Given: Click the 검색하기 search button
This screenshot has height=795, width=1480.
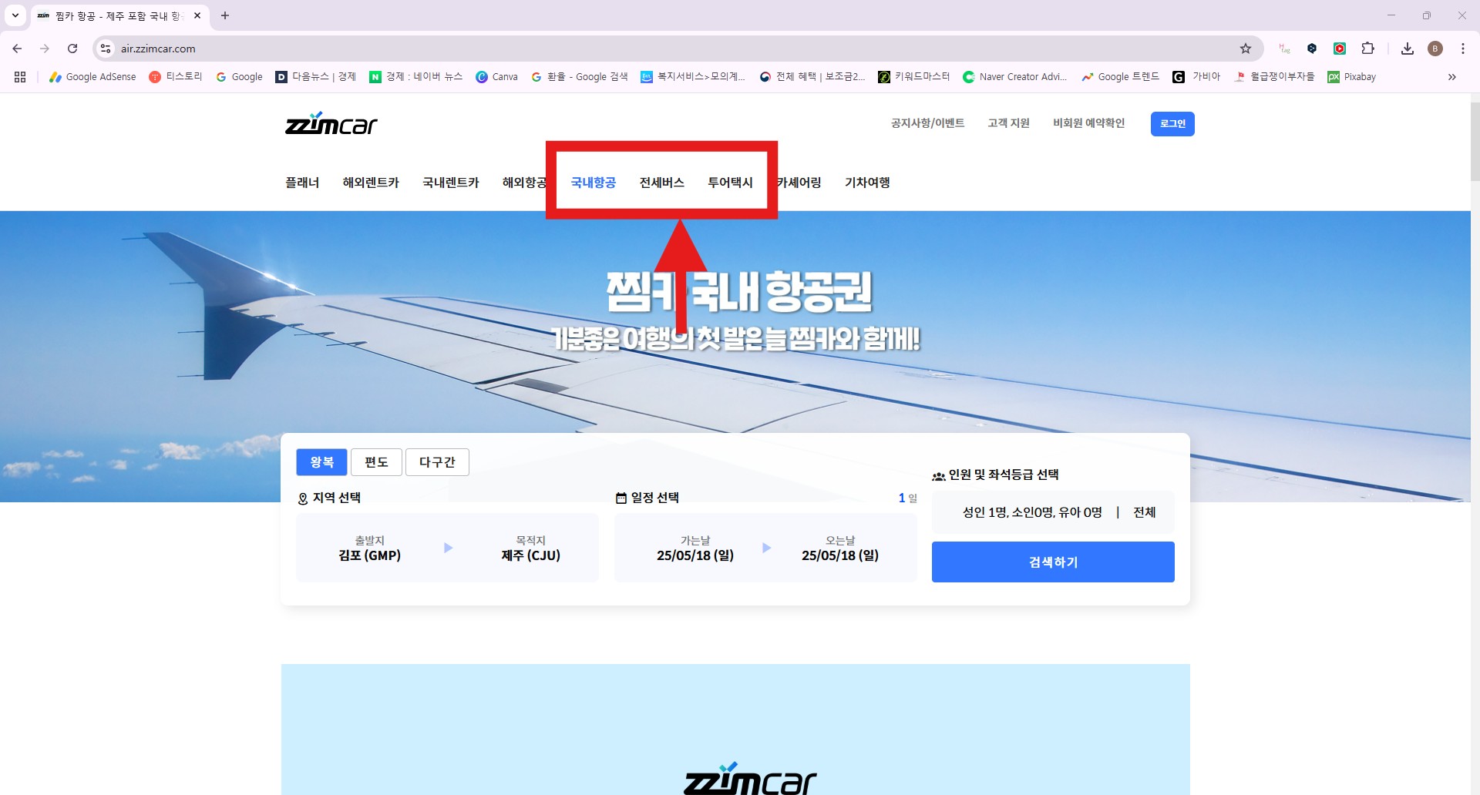Looking at the screenshot, I should (1053, 562).
